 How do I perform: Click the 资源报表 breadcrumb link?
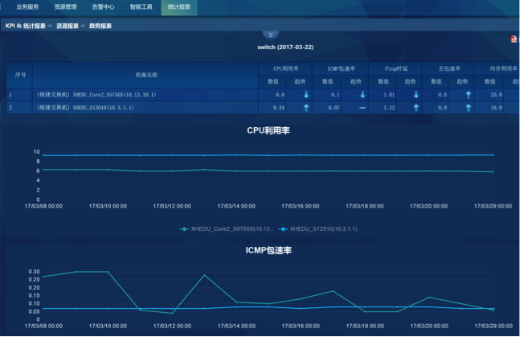(68, 26)
